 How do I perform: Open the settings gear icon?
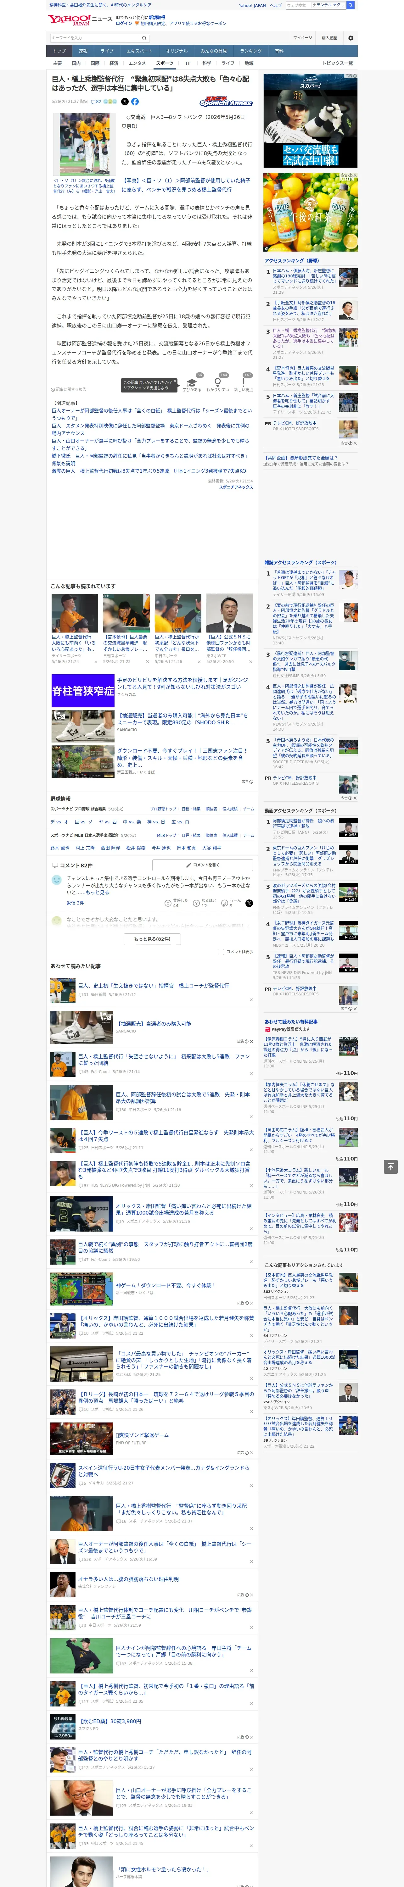click(351, 38)
